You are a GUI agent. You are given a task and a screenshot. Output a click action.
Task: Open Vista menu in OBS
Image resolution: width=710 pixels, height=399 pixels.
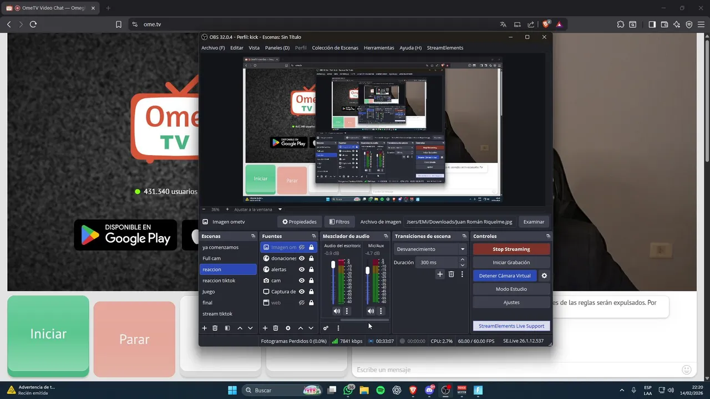(254, 48)
